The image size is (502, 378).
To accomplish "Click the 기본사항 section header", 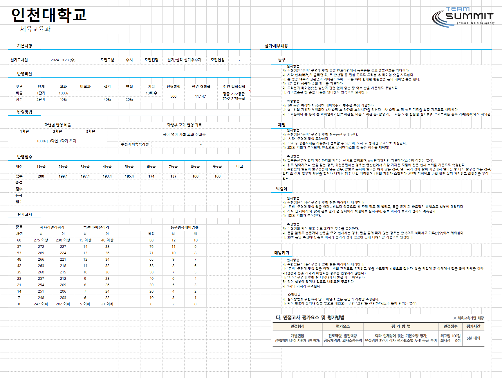I will pos(25,46).
